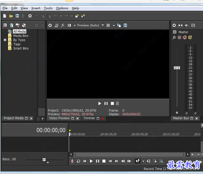This screenshot has height=174, width=203.
Task: Click the Record microphone button
Action: click(x=72, y=161)
